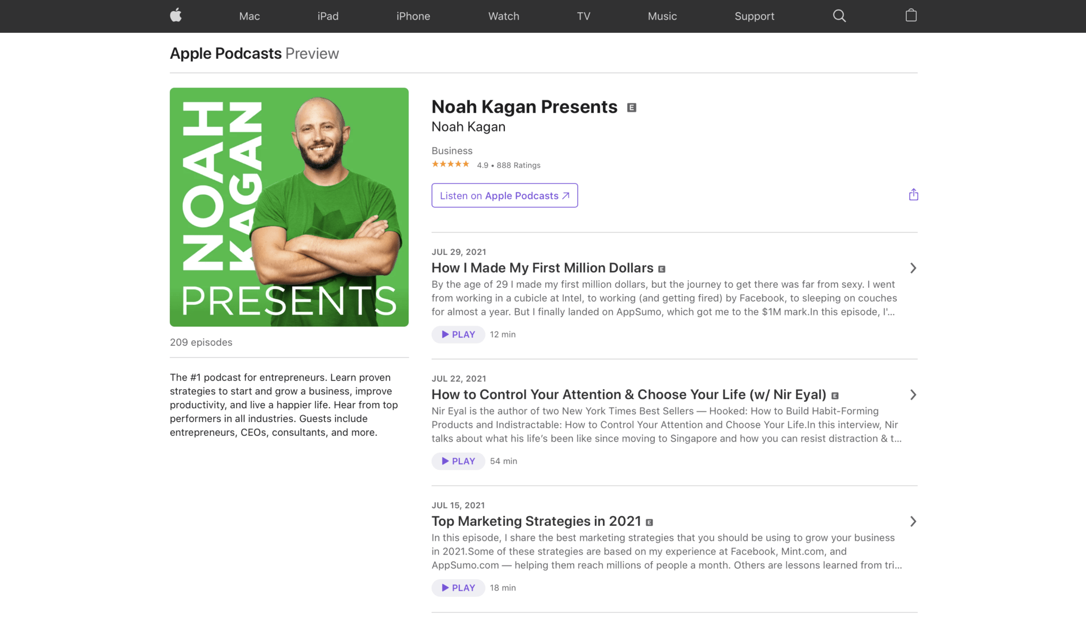Screen dimensions: 1086x625
Task: Expand the First Million Dollars episode chevron
Action: pos(913,268)
